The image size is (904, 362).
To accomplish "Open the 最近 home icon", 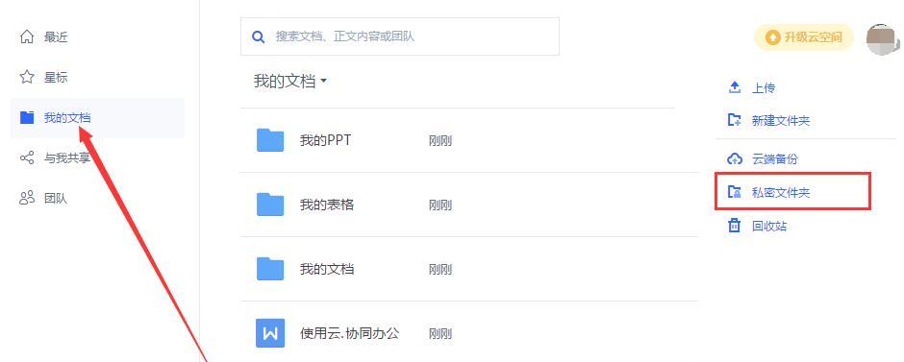I will point(27,37).
